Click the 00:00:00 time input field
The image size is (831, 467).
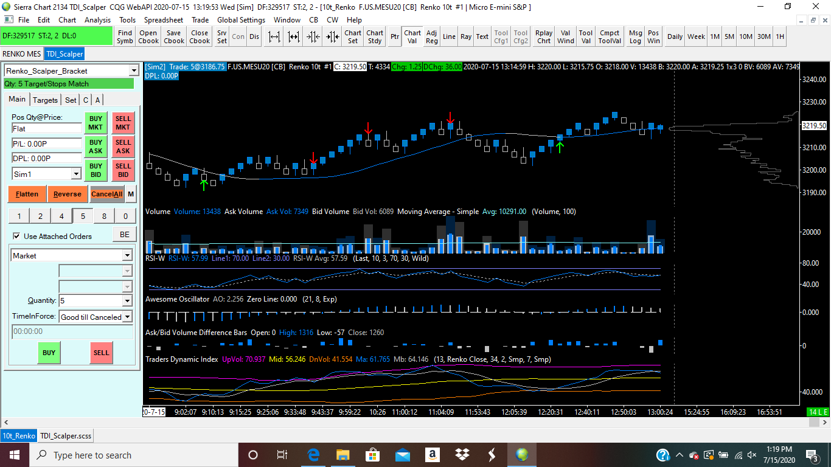pos(72,331)
